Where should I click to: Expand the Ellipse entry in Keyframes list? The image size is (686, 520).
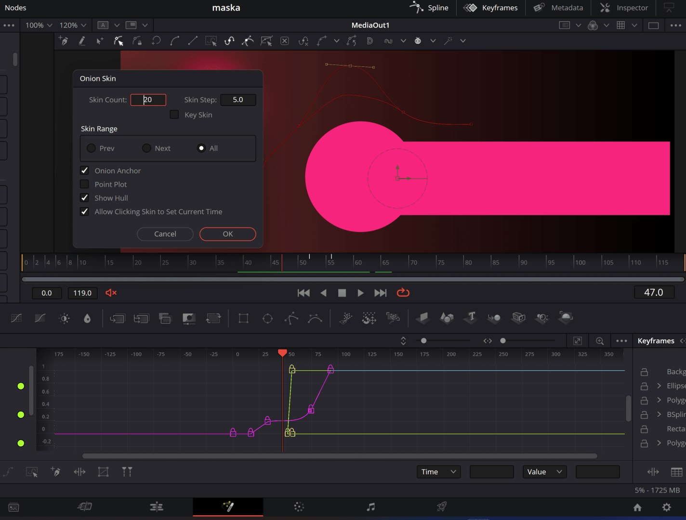659,386
